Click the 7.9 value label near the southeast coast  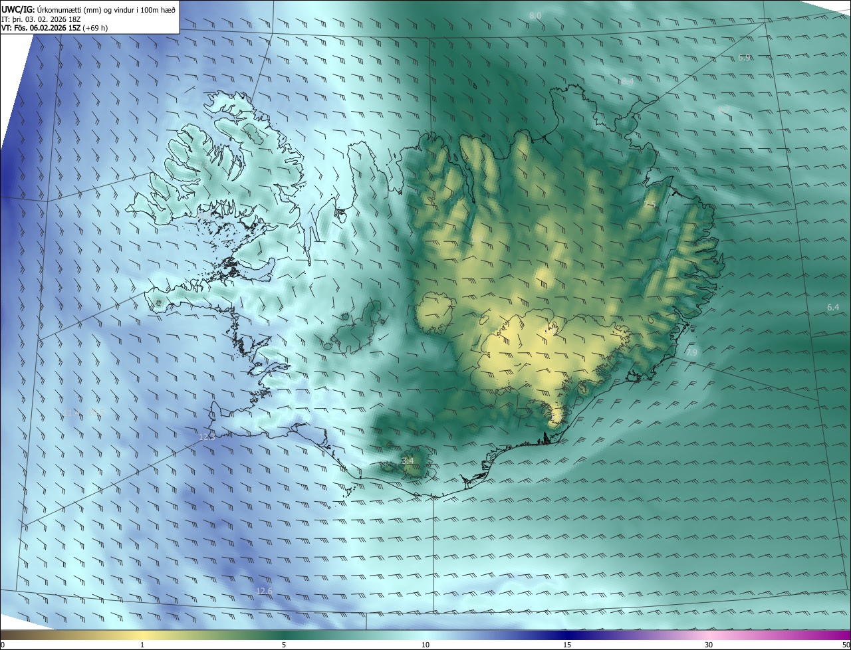pos(692,352)
